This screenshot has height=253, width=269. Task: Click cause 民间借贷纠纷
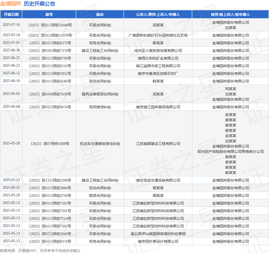pyautogui.click(x=100, y=107)
